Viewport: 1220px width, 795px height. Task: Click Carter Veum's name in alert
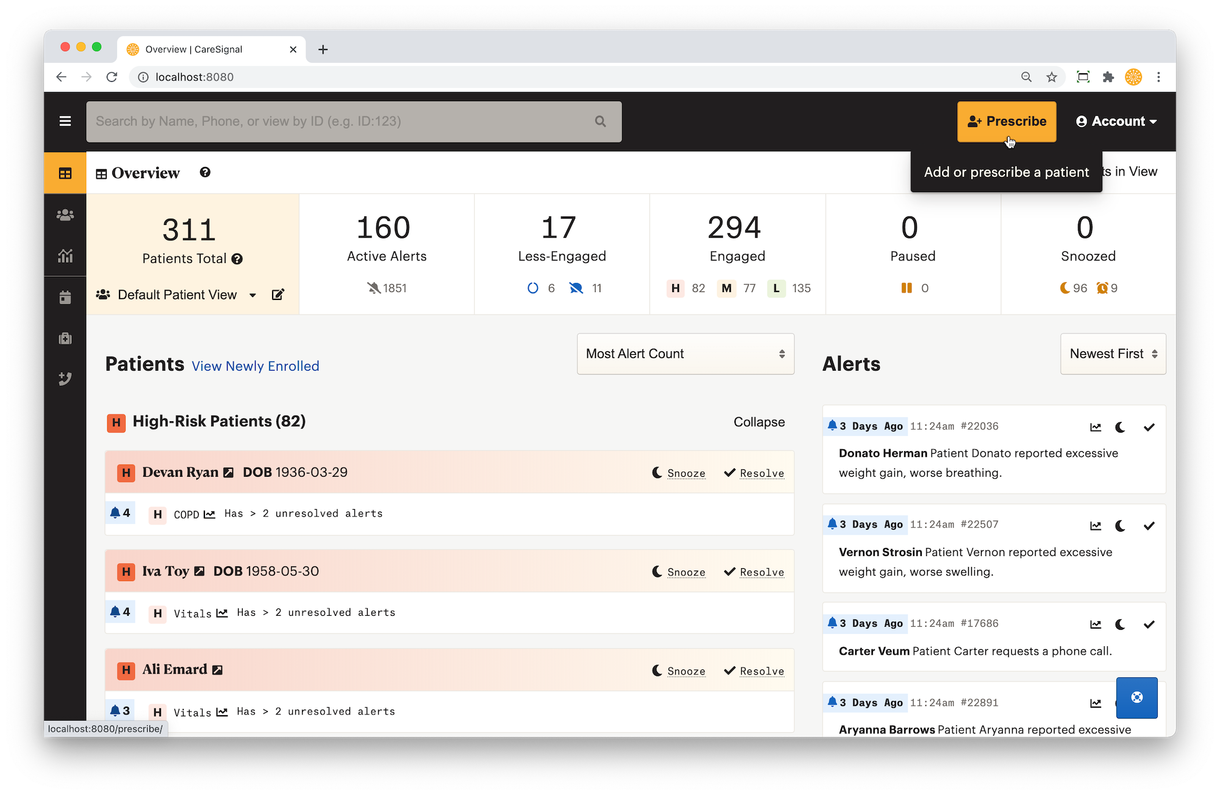click(874, 651)
